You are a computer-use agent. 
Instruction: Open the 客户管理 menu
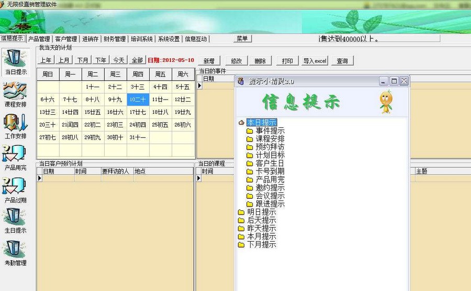pos(66,39)
